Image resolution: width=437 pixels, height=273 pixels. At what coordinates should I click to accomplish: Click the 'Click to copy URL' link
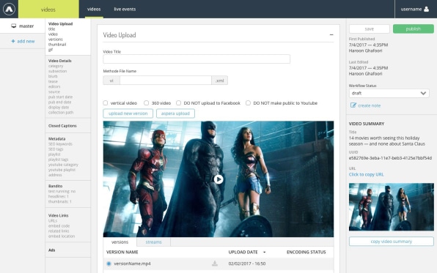[366, 174]
